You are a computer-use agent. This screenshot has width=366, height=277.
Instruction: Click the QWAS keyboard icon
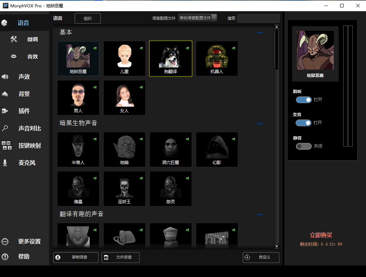(x=7, y=145)
